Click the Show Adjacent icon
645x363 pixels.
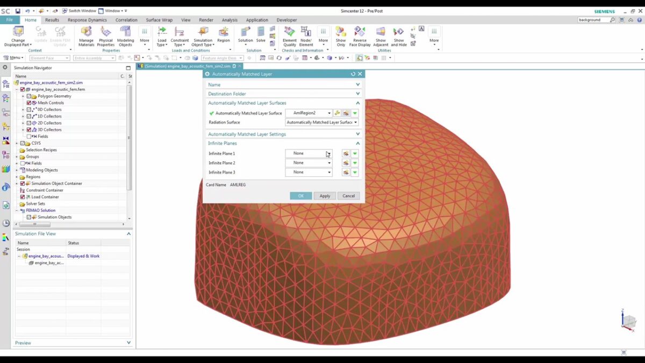(381, 32)
